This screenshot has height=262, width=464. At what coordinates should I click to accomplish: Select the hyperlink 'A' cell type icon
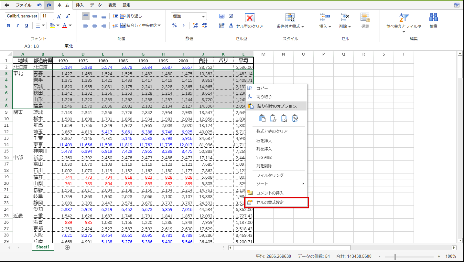click(x=231, y=26)
